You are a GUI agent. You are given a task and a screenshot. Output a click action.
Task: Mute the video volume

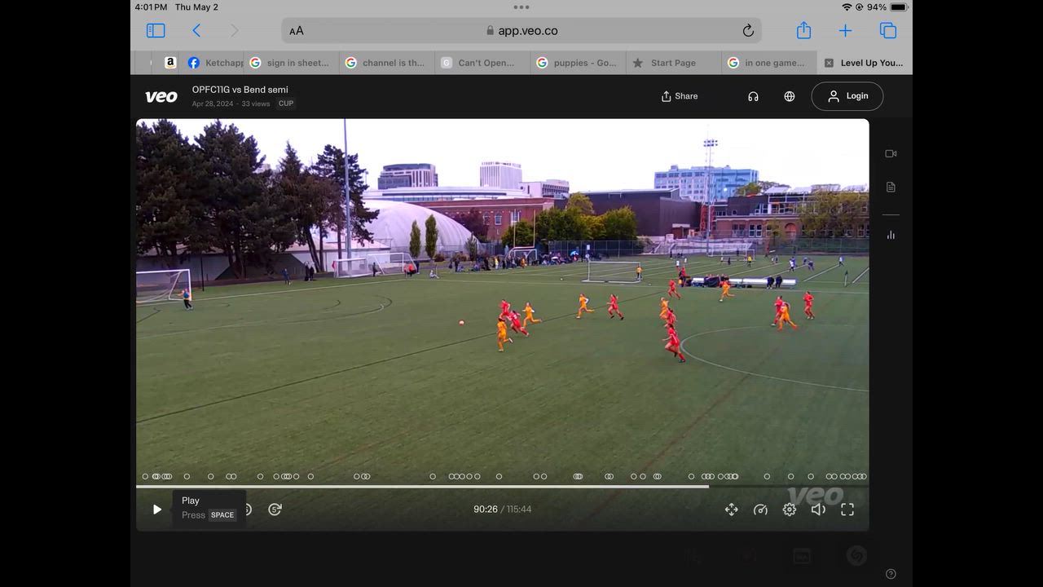(818, 510)
